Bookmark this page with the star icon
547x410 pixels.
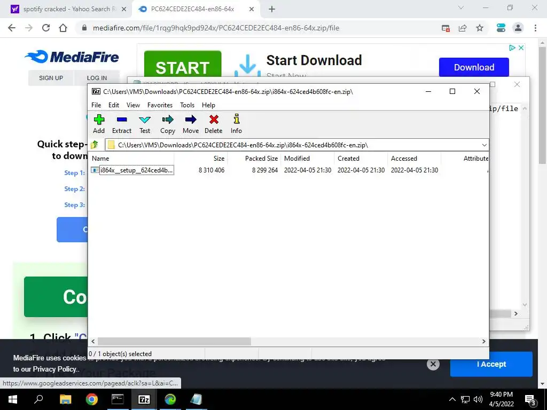coord(480,28)
